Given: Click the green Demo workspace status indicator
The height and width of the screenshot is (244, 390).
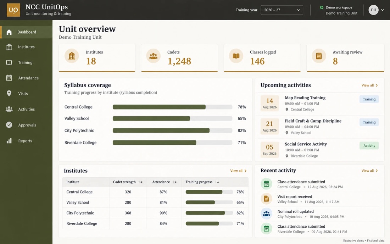Looking at the screenshot, I should [322, 7].
